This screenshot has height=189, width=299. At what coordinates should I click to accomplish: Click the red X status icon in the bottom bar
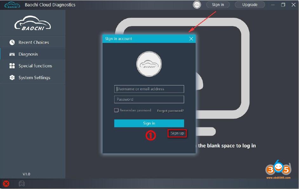6,184
